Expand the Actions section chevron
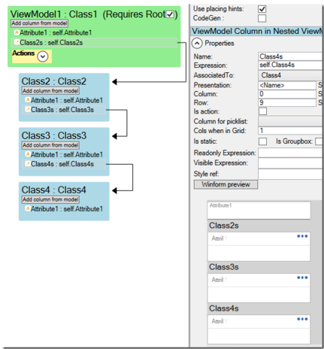The height and width of the screenshot is (349, 324). point(43,56)
